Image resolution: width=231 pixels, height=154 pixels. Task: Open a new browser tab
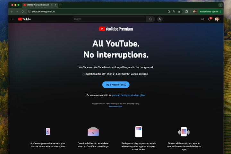[61, 5]
